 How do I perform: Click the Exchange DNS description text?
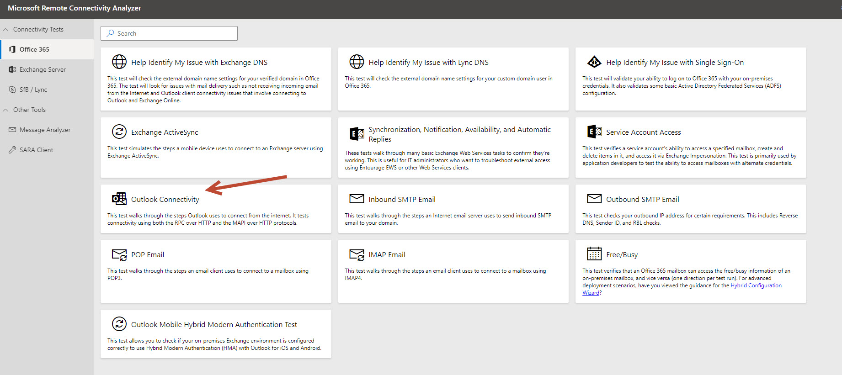(x=213, y=90)
